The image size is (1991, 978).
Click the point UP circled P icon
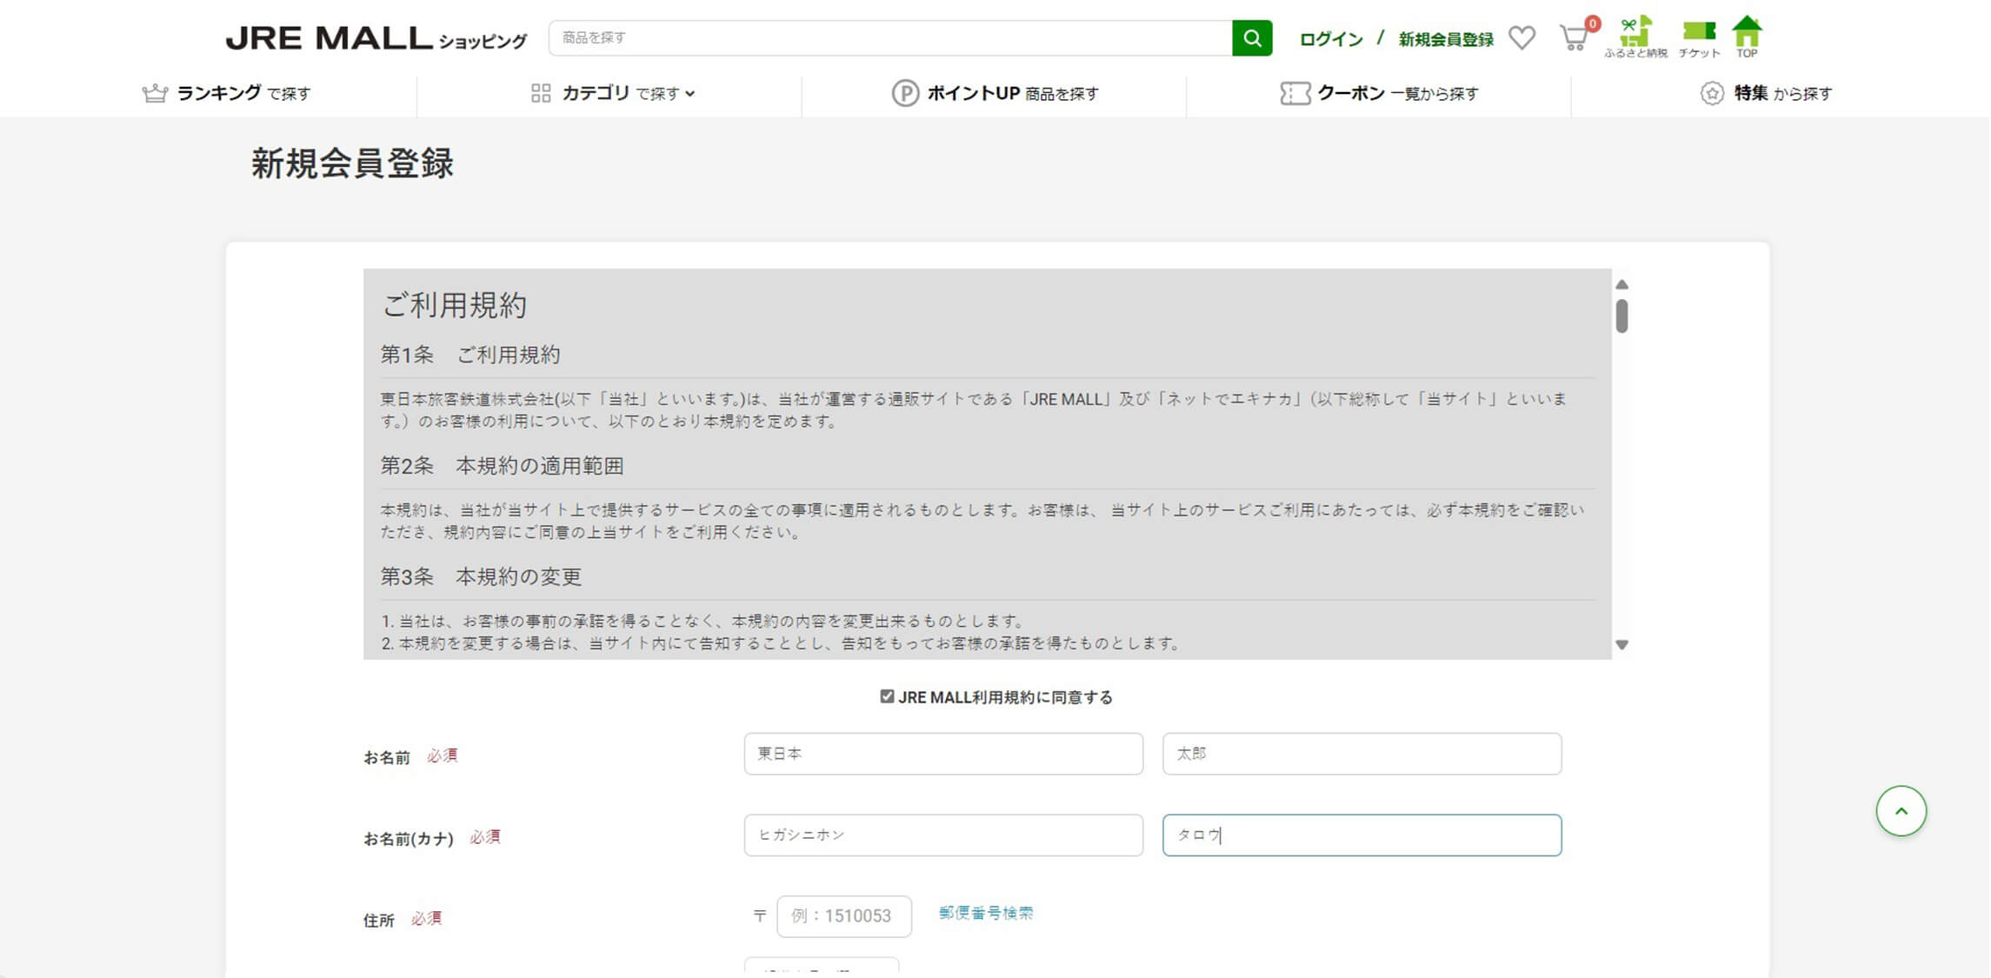[x=905, y=93]
